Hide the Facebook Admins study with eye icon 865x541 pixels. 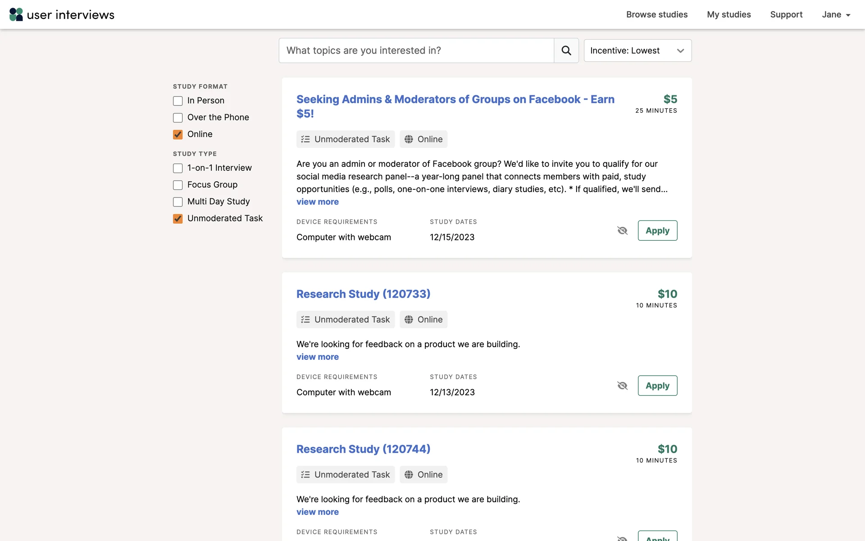tap(622, 230)
